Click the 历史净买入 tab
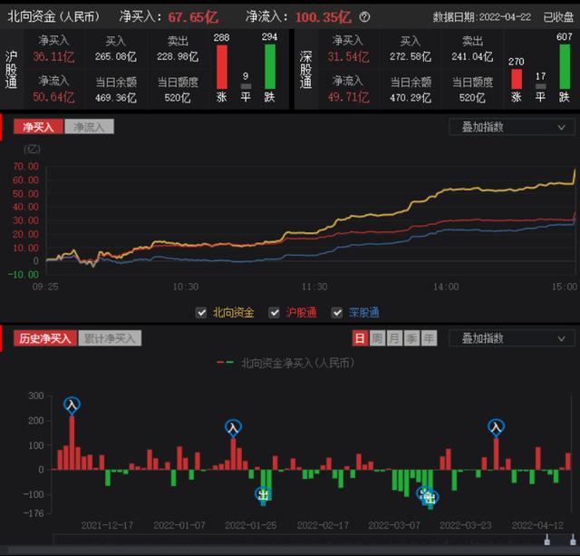Image resolution: width=580 pixels, height=556 pixels. [41, 338]
